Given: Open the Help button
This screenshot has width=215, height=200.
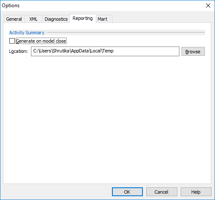Looking at the screenshot, I should pyautogui.click(x=196, y=192).
